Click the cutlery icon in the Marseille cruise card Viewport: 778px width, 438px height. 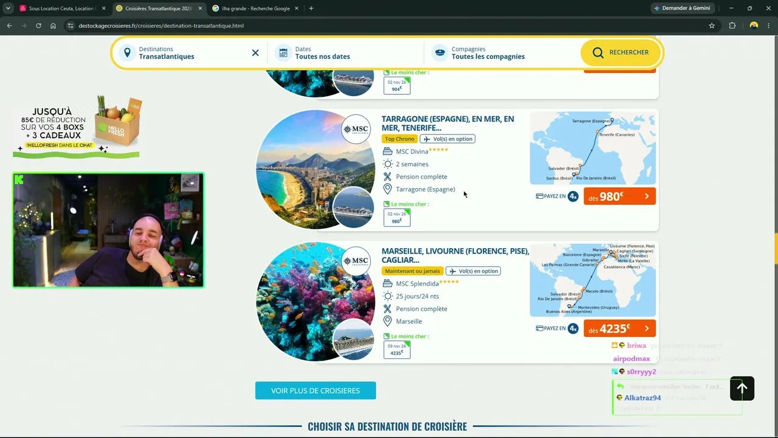pos(387,308)
